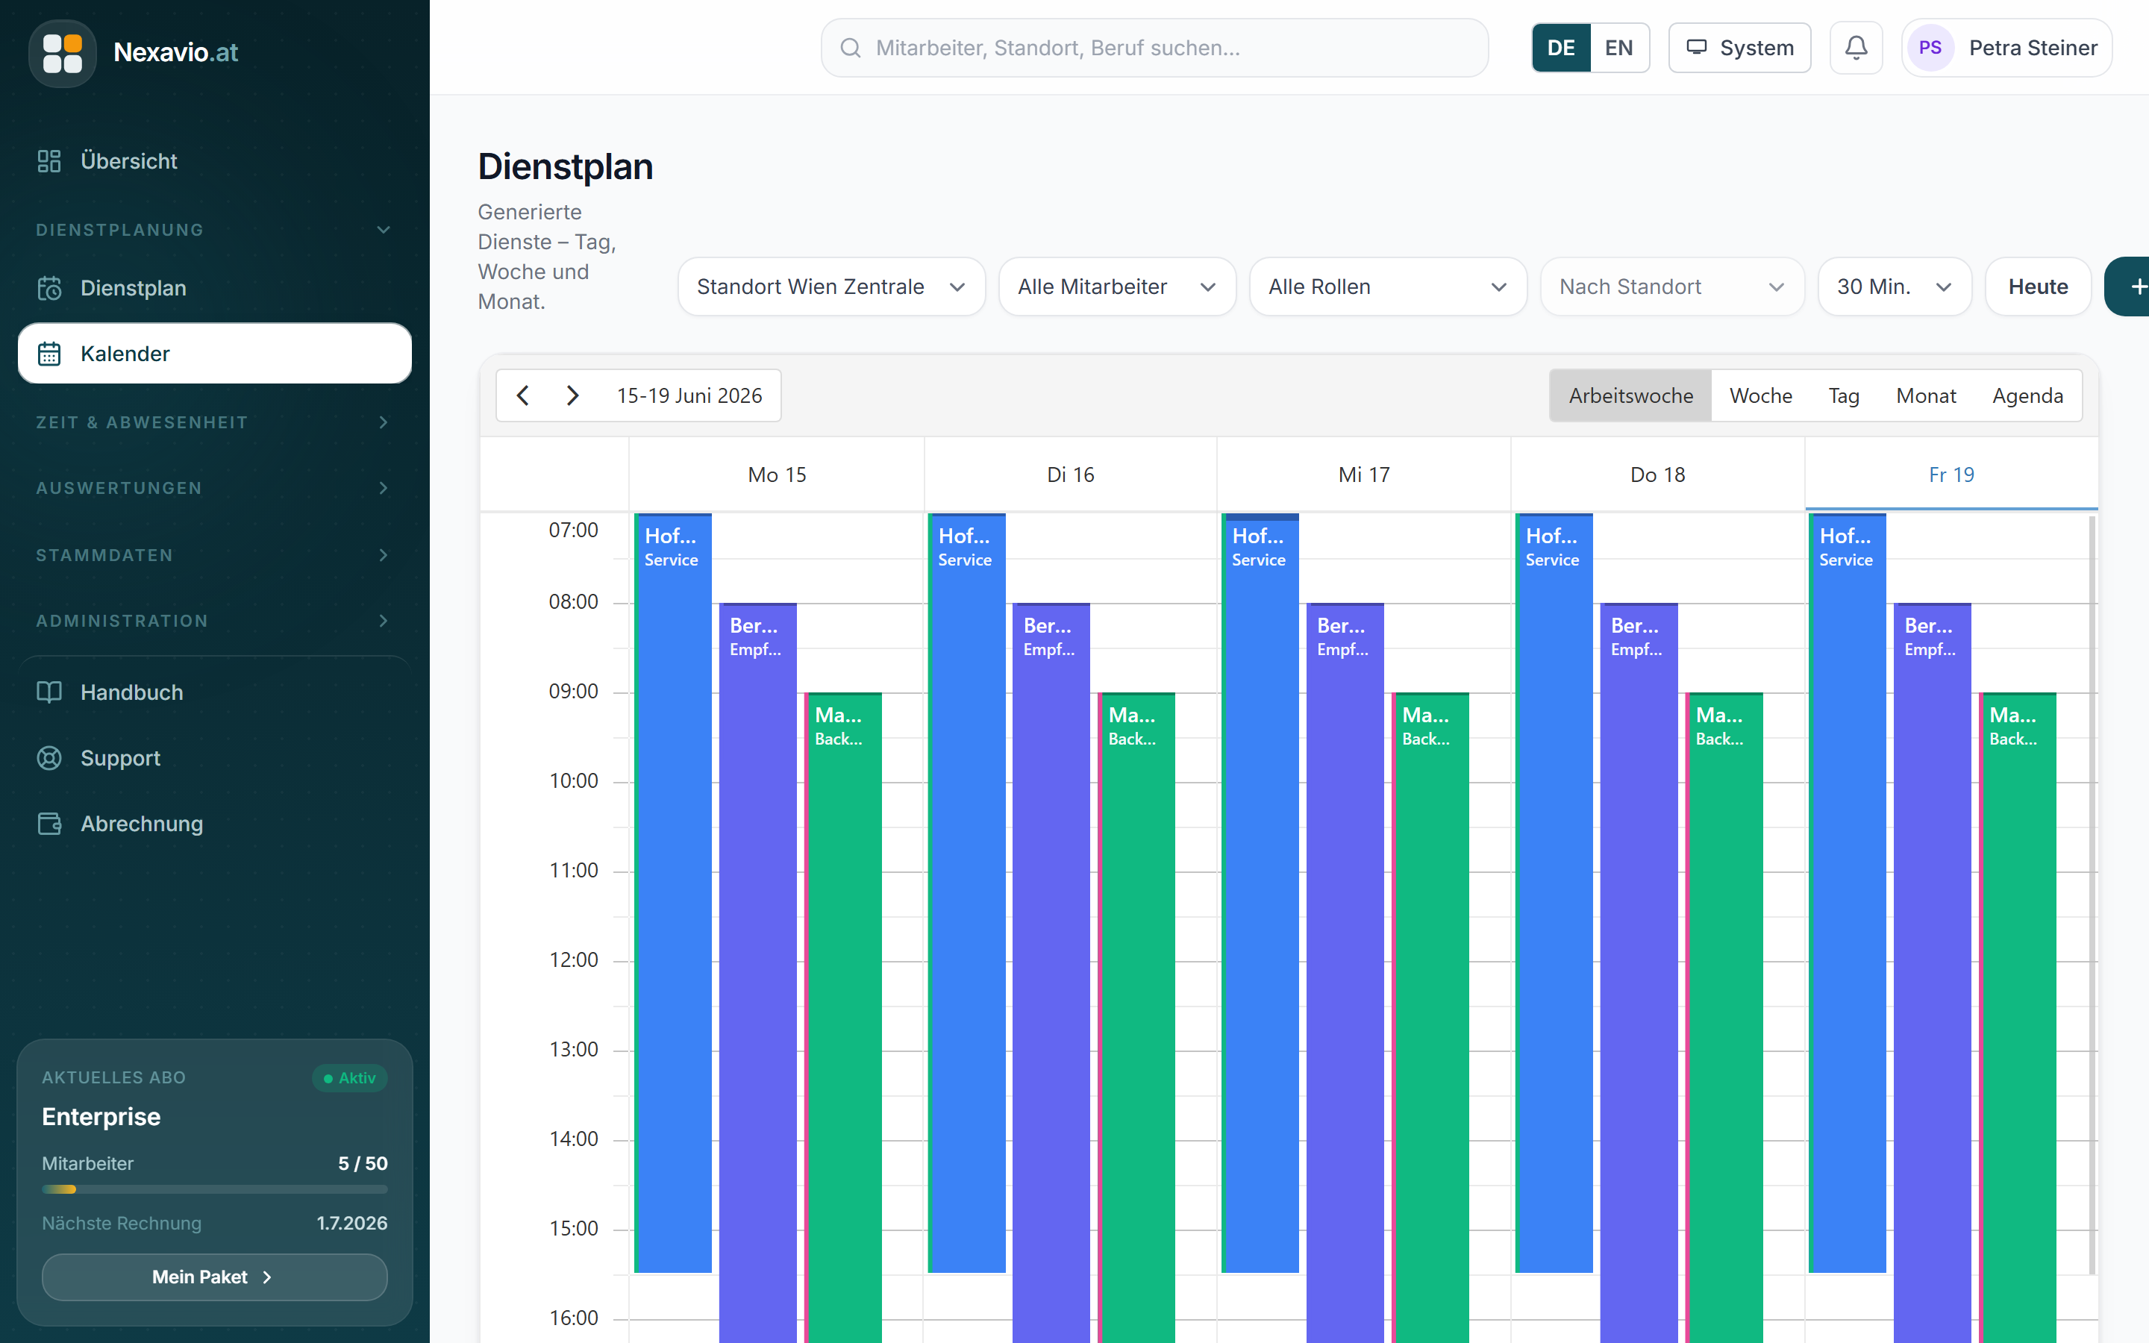Open the 30 Min. interval dropdown
This screenshot has height=1343, width=2149.
click(x=1895, y=287)
